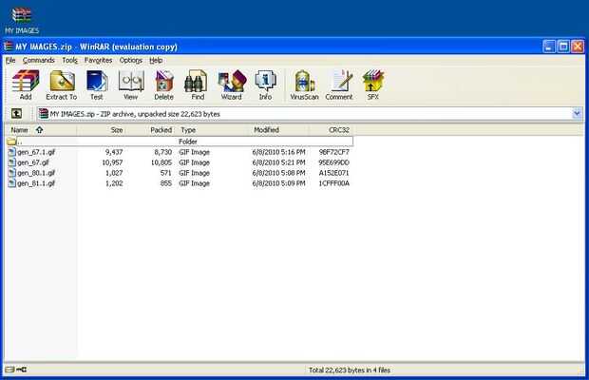
Task: Choose the Extract To tool
Action: pos(61,85)
